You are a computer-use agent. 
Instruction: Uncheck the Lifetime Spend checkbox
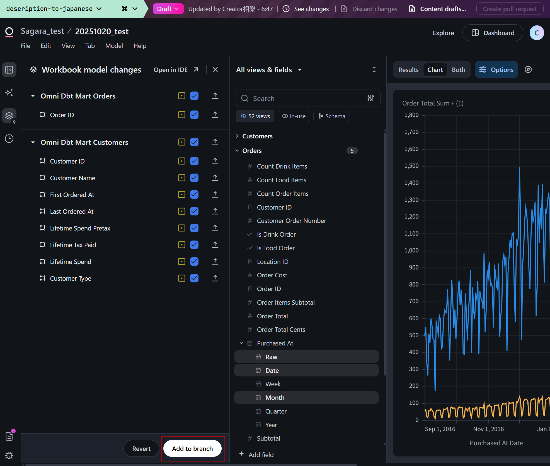[194, 261]
